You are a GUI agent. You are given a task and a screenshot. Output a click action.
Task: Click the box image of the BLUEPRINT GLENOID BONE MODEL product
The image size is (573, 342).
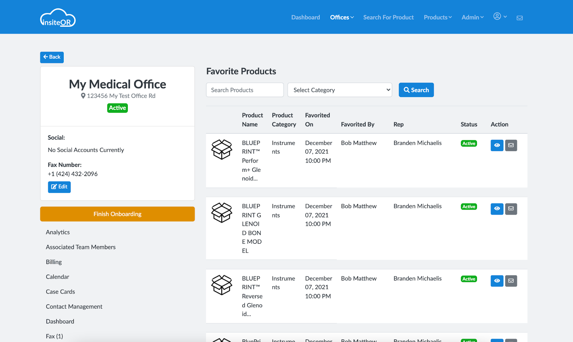[x=222, y=212]
